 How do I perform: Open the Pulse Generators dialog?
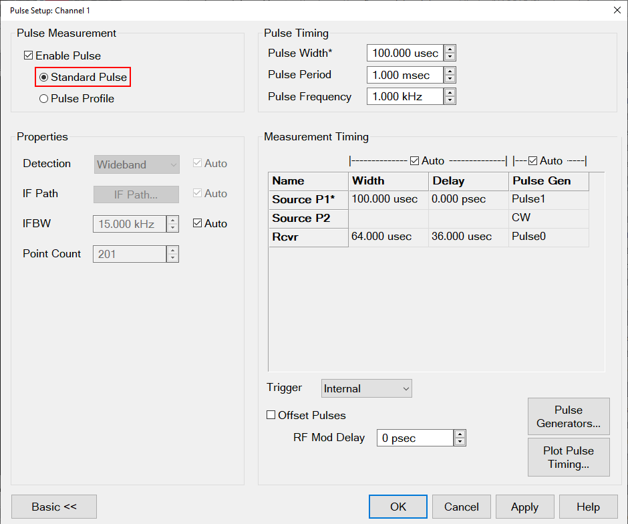click(569, 416)
